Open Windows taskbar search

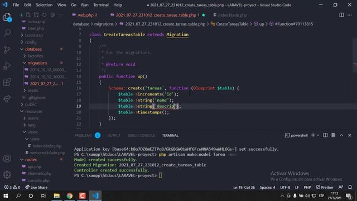(18, 196)
